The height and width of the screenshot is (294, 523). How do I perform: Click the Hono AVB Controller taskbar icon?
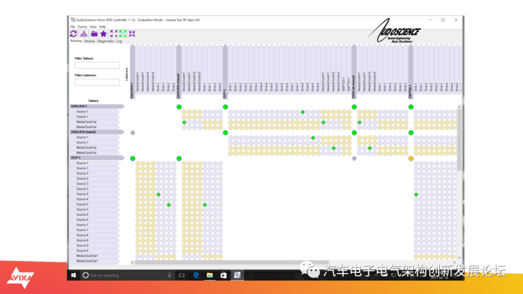click(x=237, y=275)
